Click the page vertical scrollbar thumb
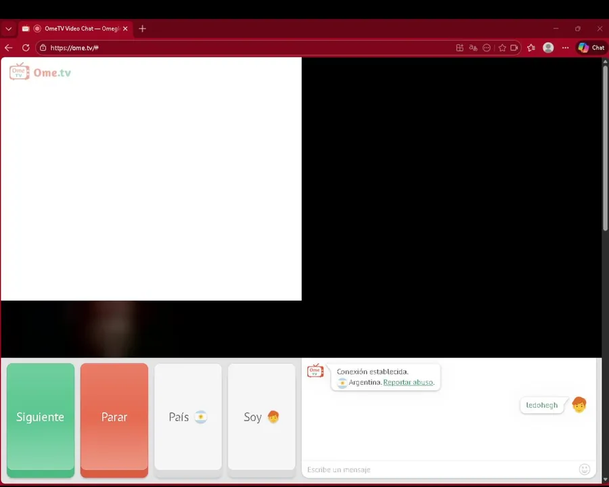This screenshot has width=609, height=487. tap(605, 147)
